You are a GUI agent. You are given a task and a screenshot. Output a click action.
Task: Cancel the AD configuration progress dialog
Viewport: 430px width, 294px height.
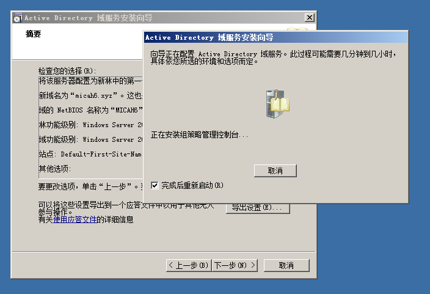tap(275, 171)
